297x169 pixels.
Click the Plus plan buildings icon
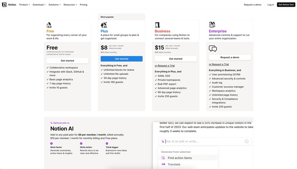[x=104, y=25]
